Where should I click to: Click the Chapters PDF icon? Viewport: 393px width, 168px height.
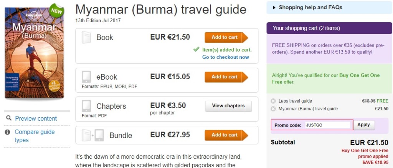86,106
